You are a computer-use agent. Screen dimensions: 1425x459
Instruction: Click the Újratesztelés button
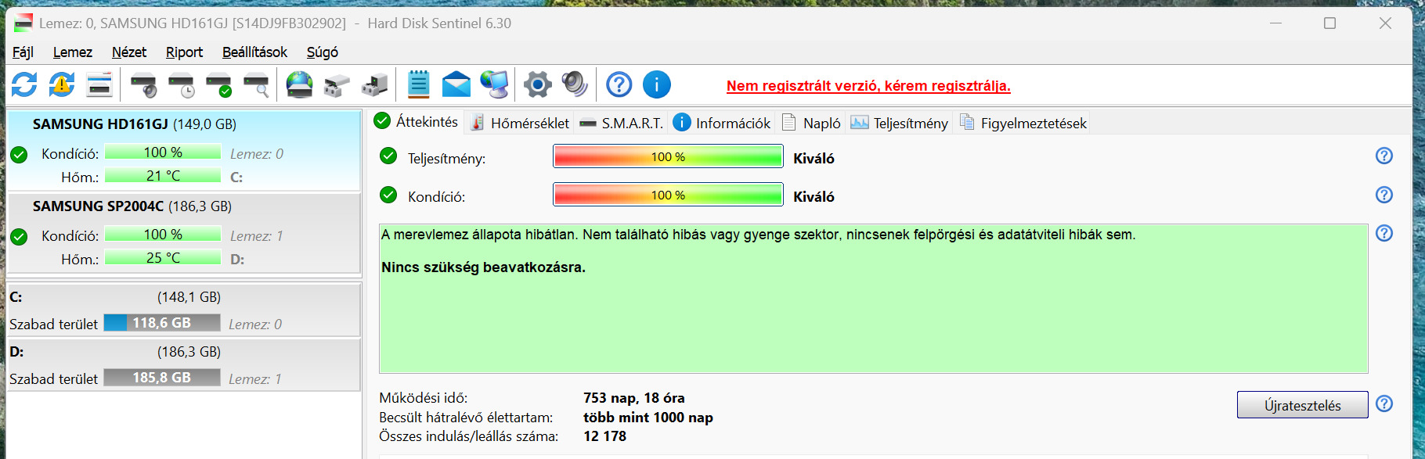click(1302, 405)
